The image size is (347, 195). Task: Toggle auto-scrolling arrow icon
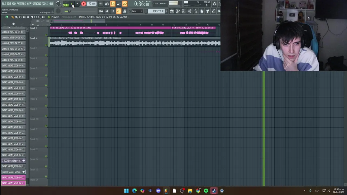tap(107, 11)
